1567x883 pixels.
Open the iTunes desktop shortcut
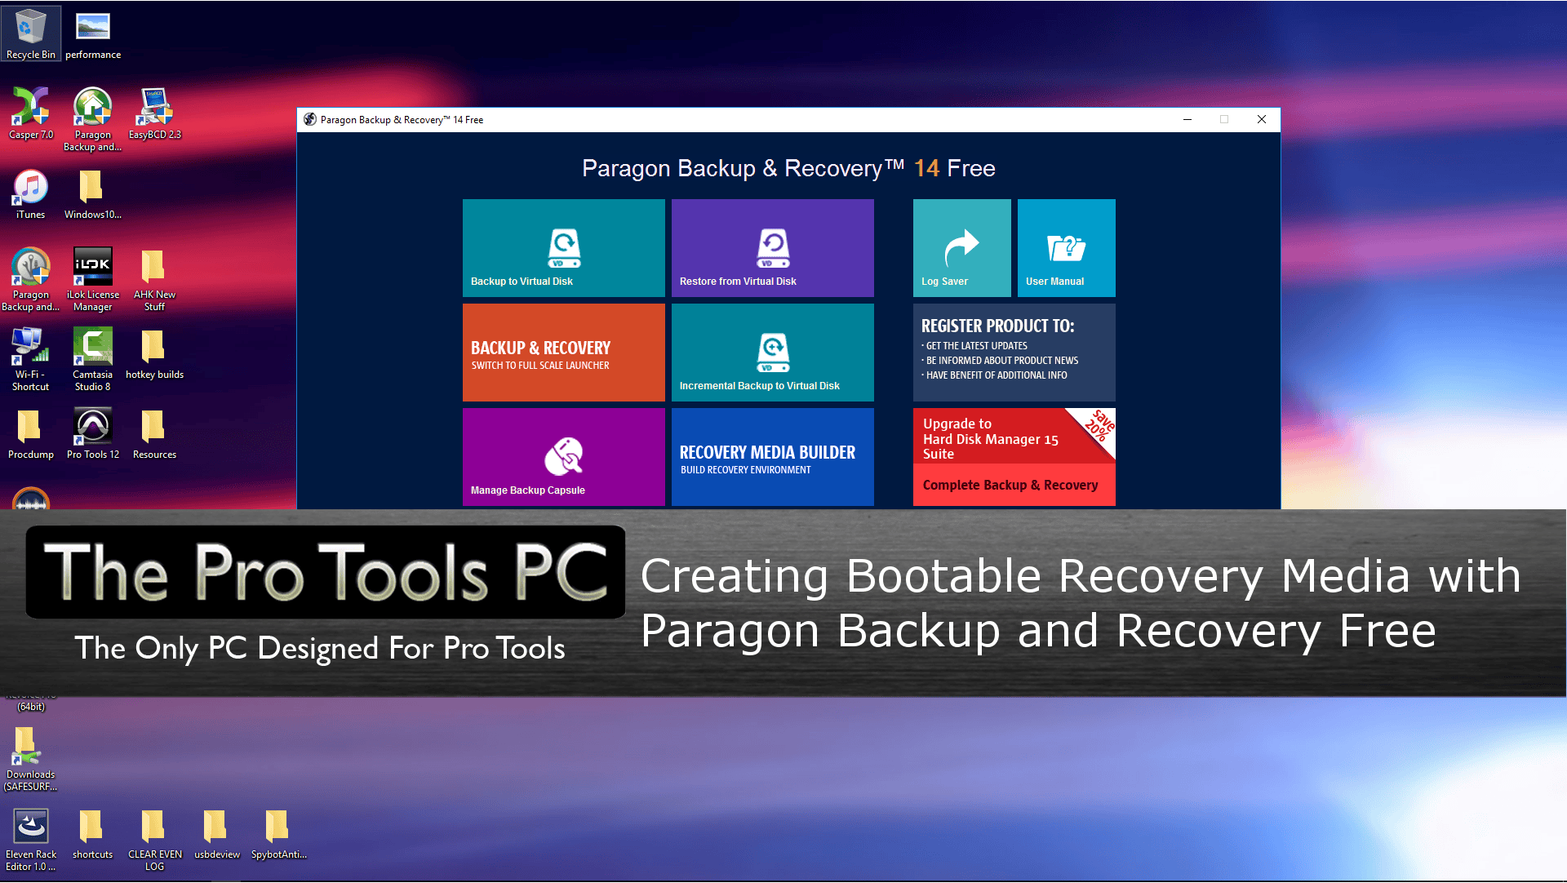[31, 193]
